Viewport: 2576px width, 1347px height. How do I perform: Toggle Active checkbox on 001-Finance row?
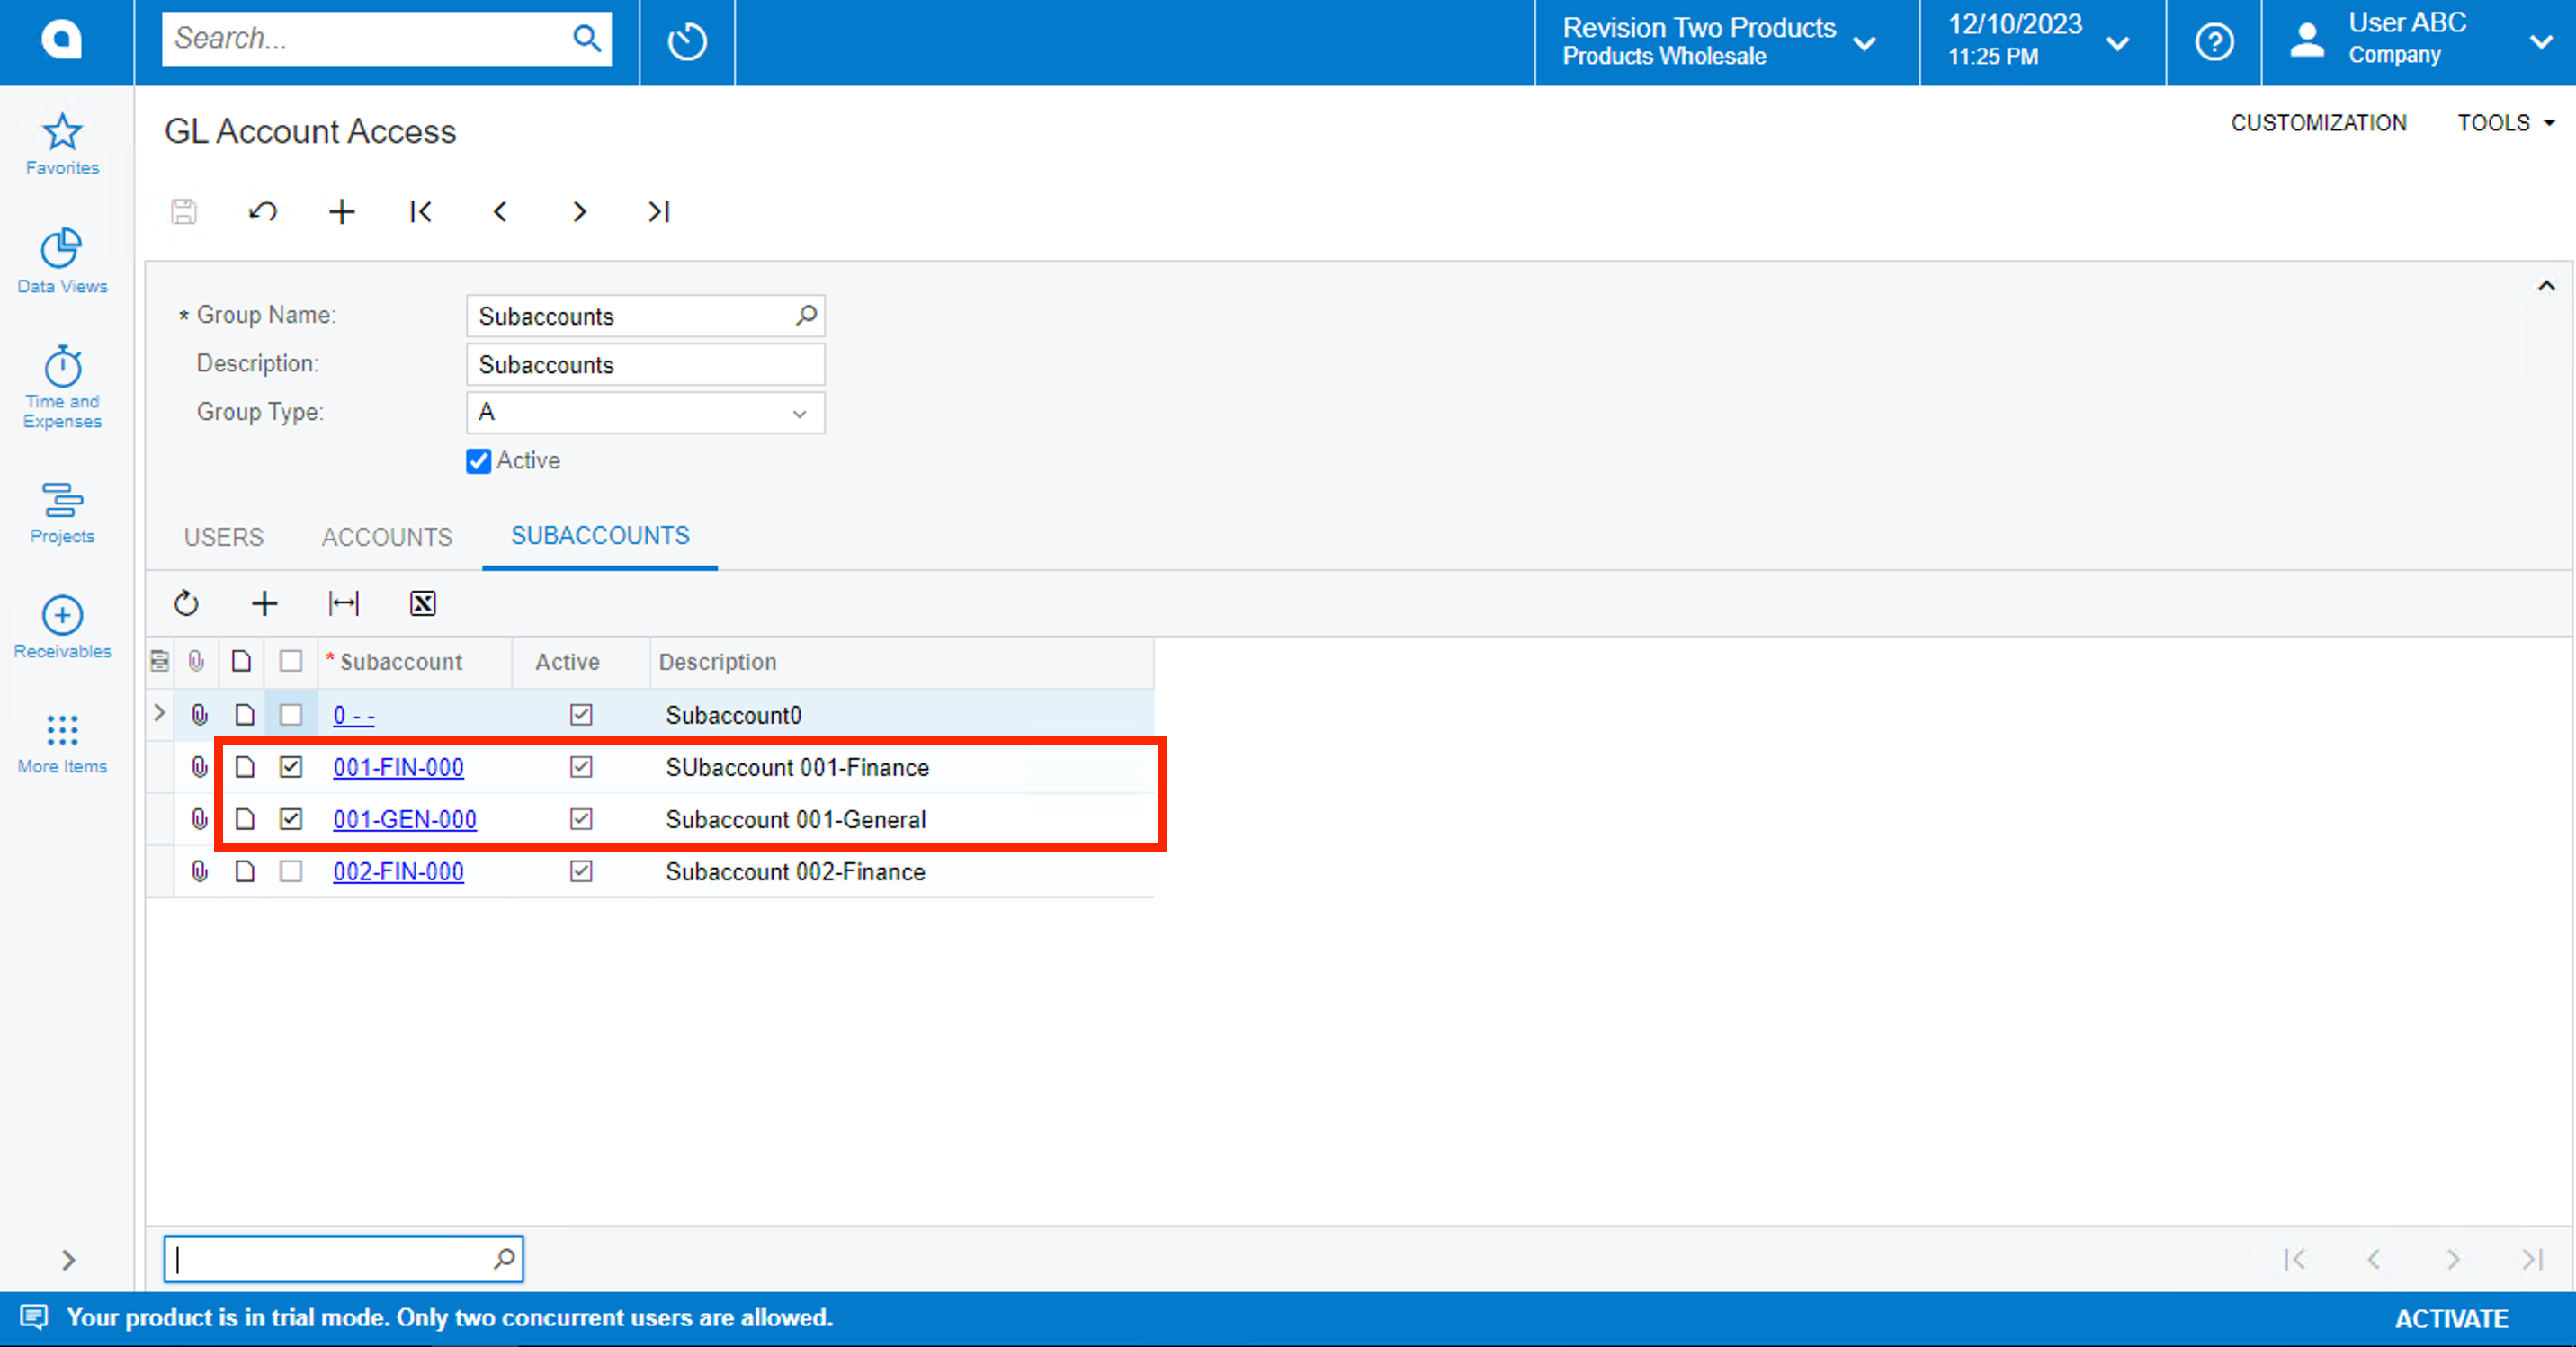pyautogui.click(x=581, y=767)
